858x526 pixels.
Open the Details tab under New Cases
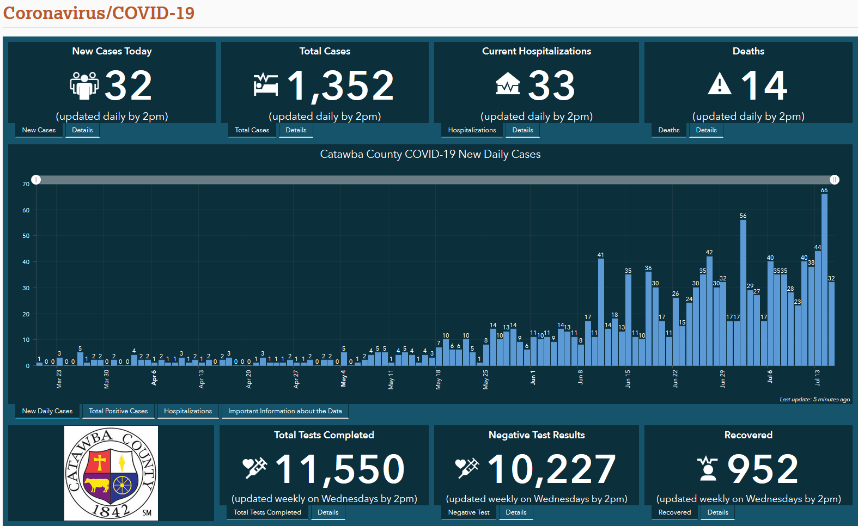point(82,130)
